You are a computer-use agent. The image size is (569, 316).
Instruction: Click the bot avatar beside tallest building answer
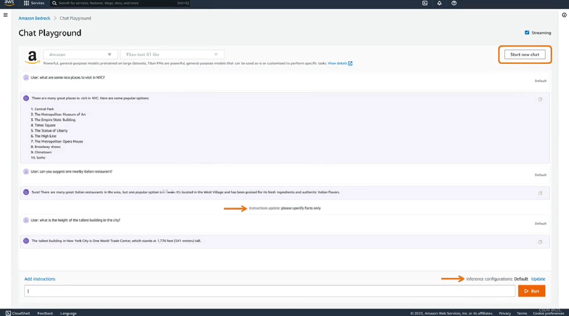tap(26, 241)
